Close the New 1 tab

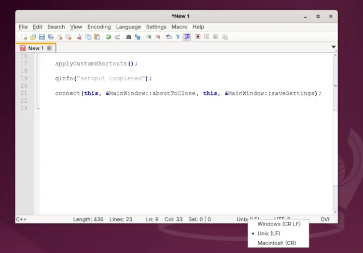pyautogui.click(x=49, y=48)
